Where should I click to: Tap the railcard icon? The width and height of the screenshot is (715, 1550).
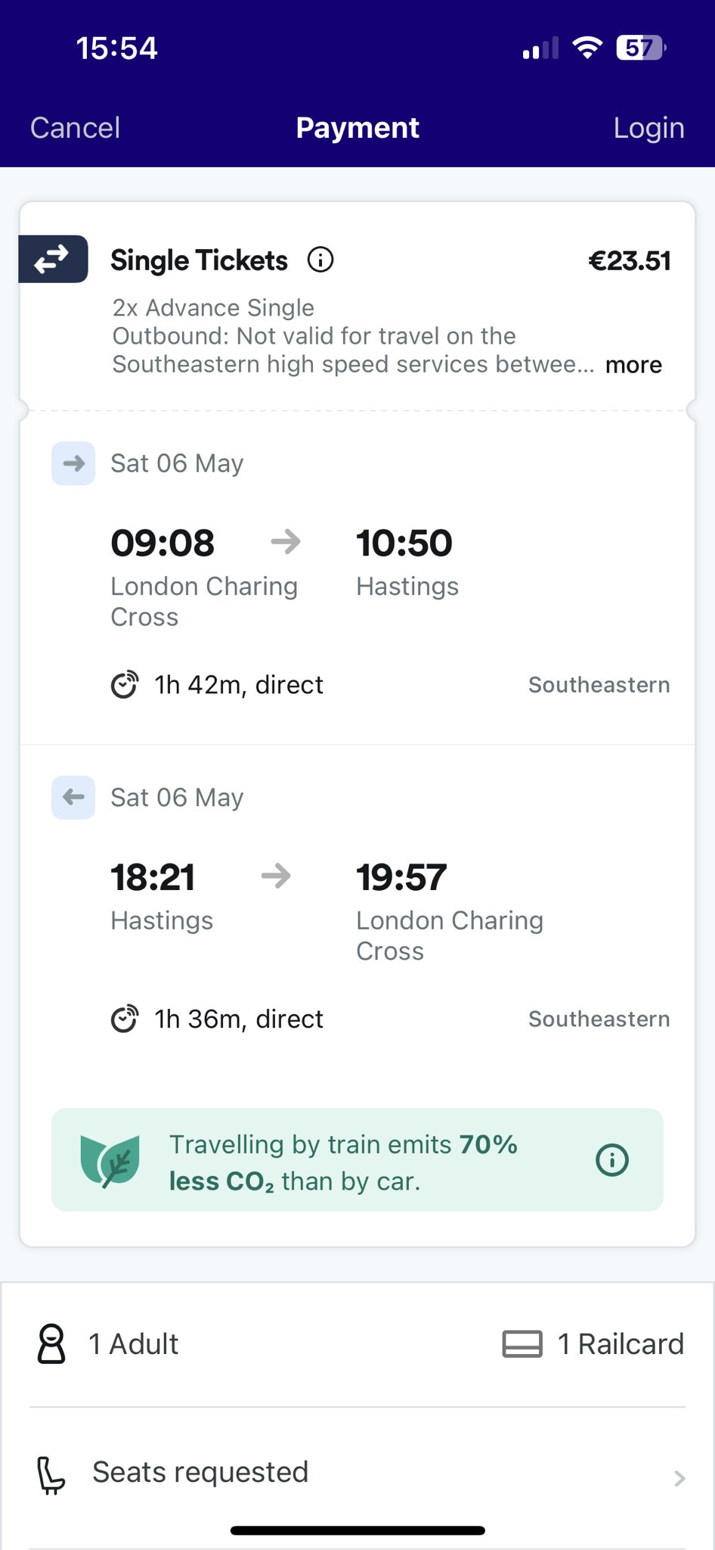(x=522, y=1344)
